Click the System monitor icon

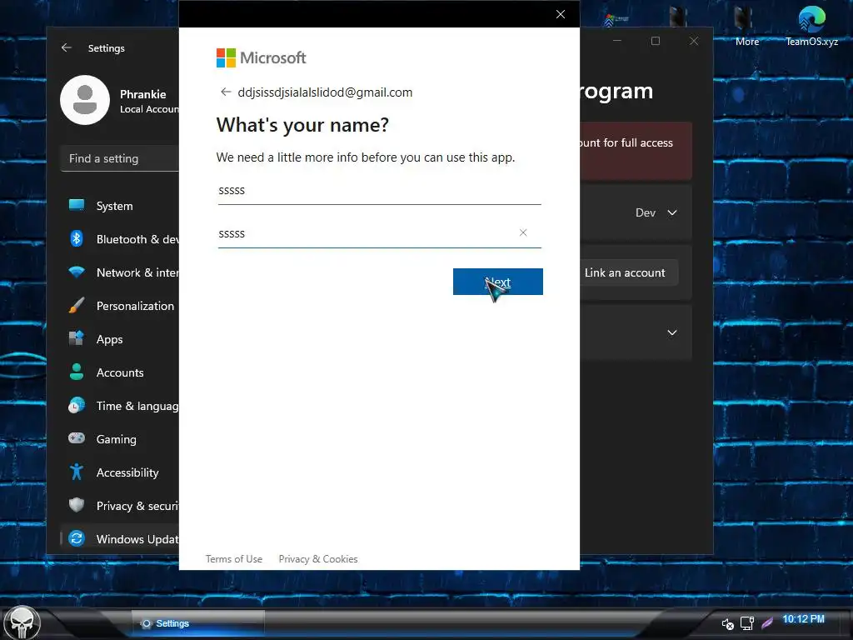[77, 205]
